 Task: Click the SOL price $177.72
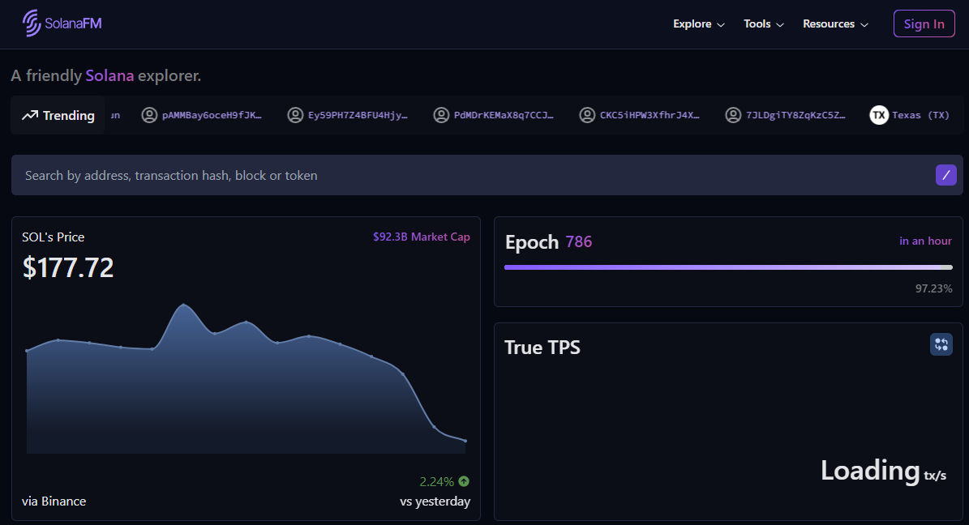click(x=68, y=267)
